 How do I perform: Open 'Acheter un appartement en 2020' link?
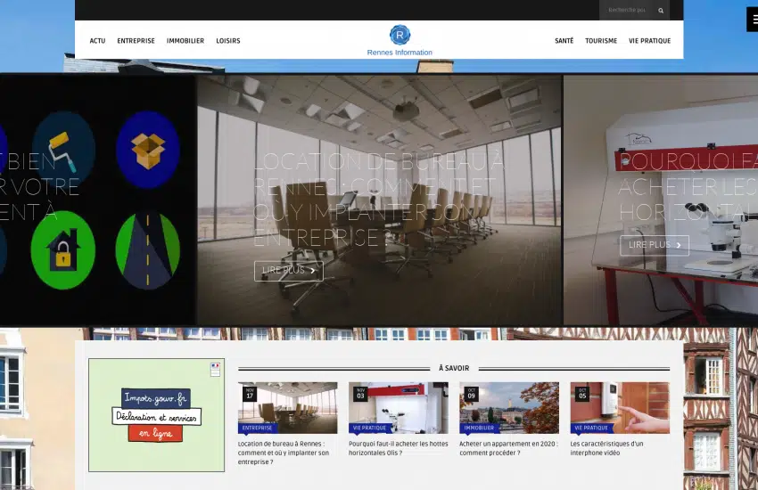click(508, 448)
